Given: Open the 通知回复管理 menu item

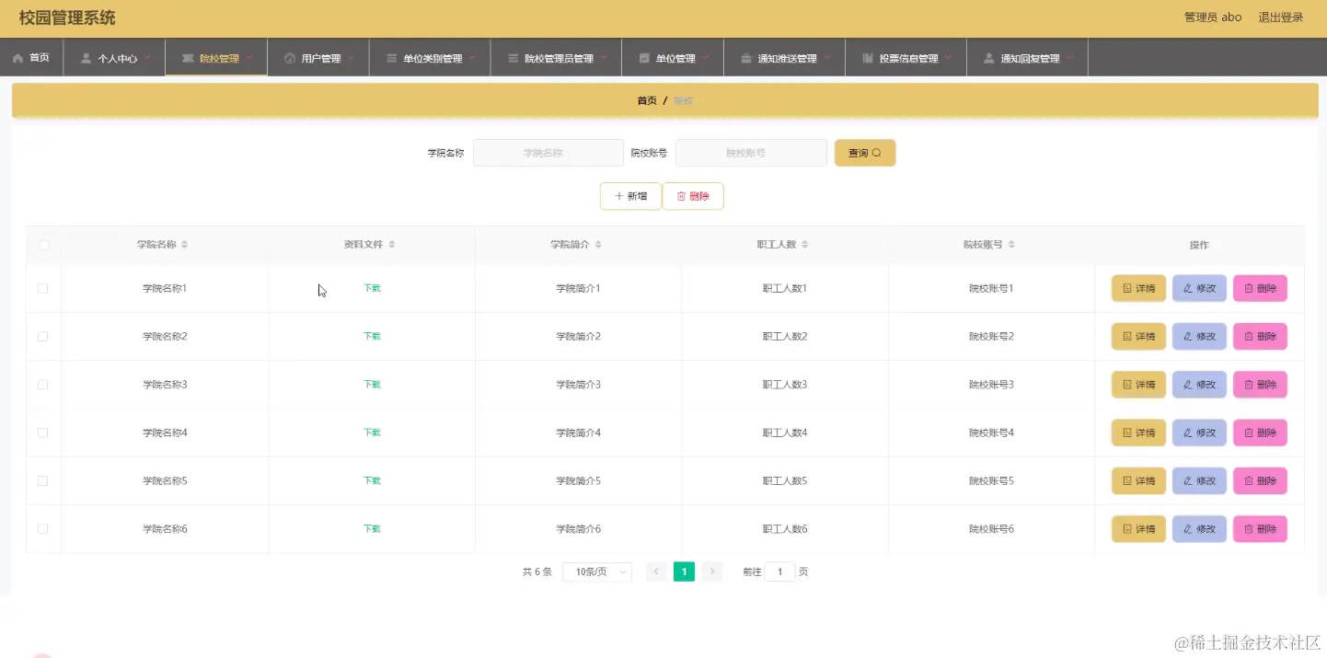Looking at the screenshot, I should coord(1028,58).
